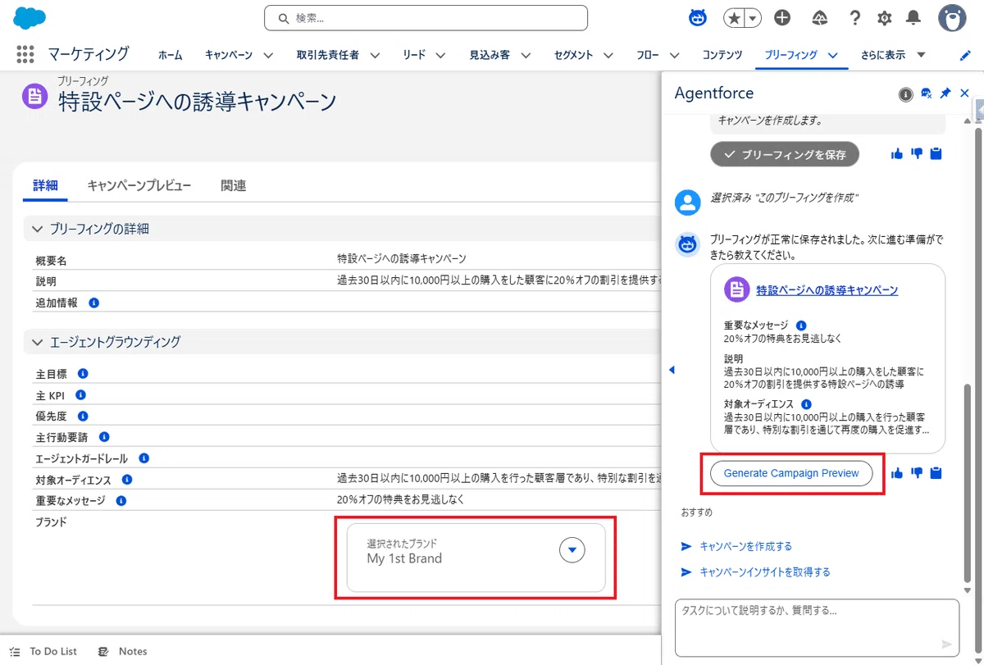Thumbs up beside ブリーフィングを保存 button

(896, 153)
